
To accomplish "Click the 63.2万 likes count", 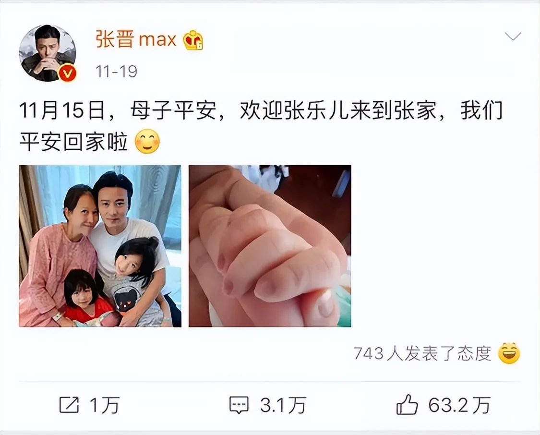I will click(x=459, y=405).
